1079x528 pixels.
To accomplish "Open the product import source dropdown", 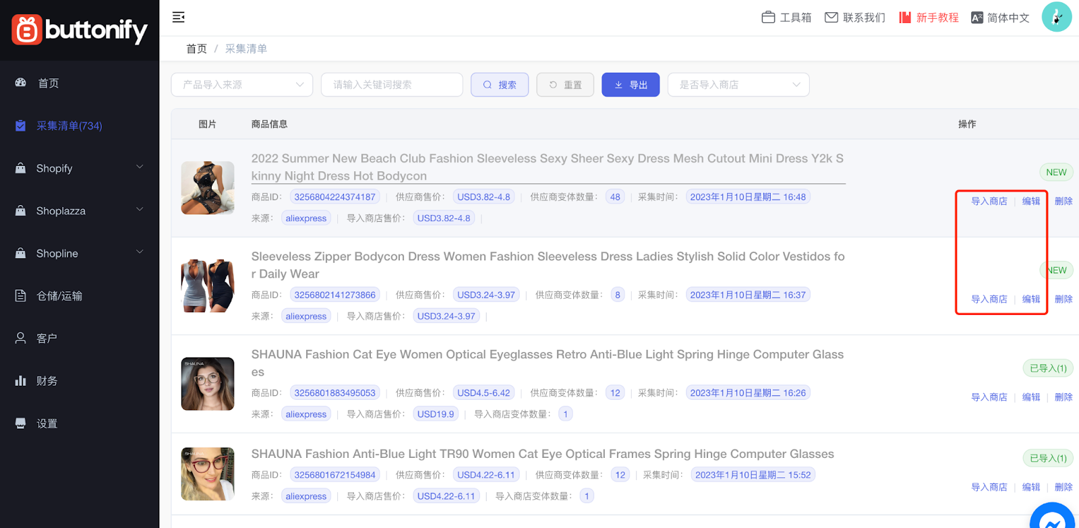I will pyautogui.click(x=242, y=85).
